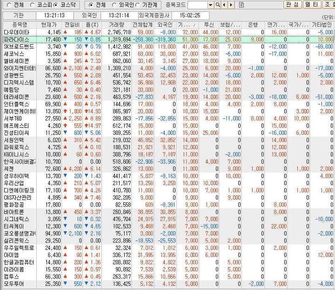The image size is (335, 290).
Task: Click the document list icon
Action: coord(241,5)
